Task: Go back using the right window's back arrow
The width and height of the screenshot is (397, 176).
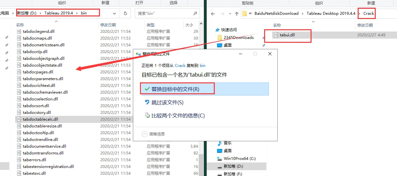Action: pos(213,14)
